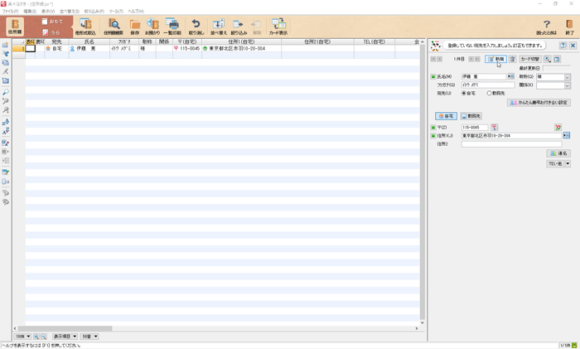Click the 並べ替え sort icon
Viewport: 580px width, 349px height.
219,27
